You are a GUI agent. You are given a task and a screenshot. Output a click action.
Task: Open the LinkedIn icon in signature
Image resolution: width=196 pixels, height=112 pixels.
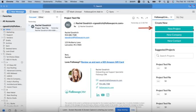(x=98, y=95)
